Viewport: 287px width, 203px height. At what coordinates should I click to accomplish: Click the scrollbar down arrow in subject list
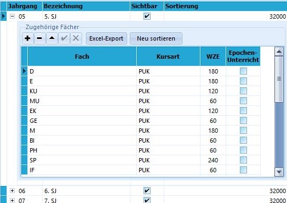tap(279, 172)
